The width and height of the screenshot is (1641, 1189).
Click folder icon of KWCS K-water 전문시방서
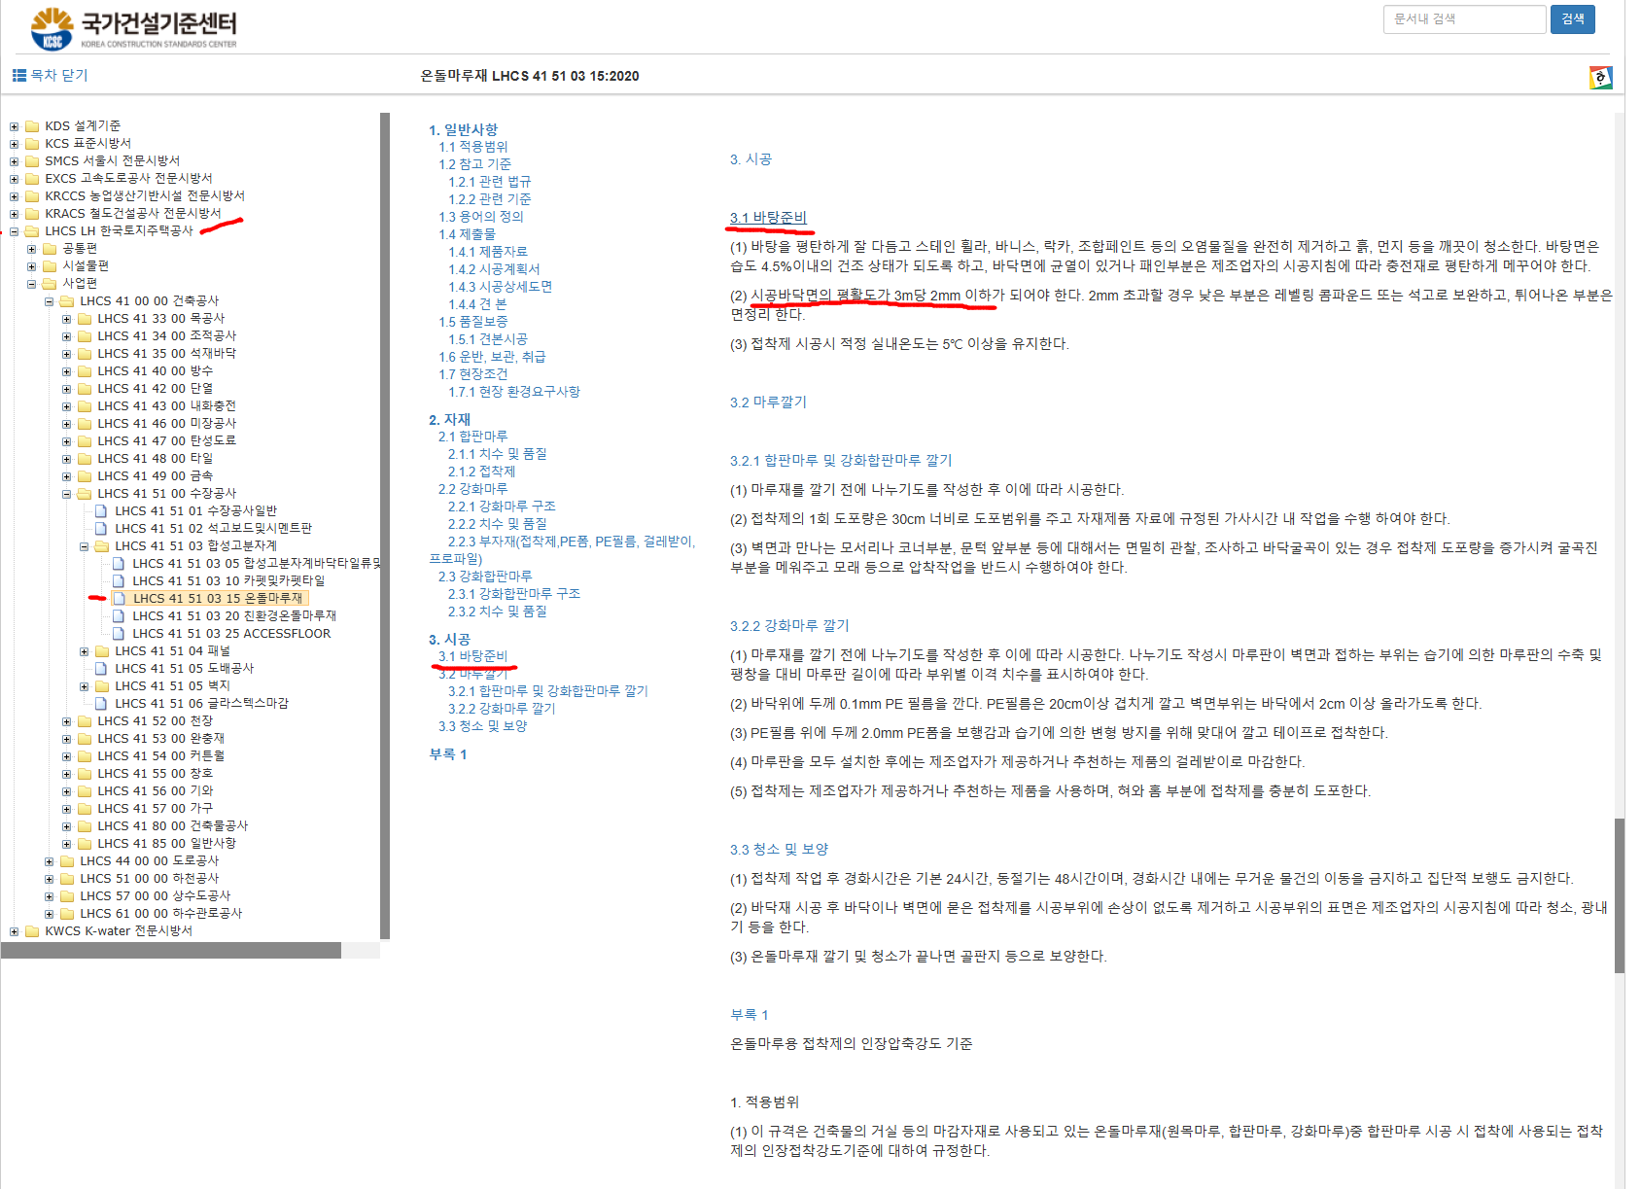(x=32, y=931)
